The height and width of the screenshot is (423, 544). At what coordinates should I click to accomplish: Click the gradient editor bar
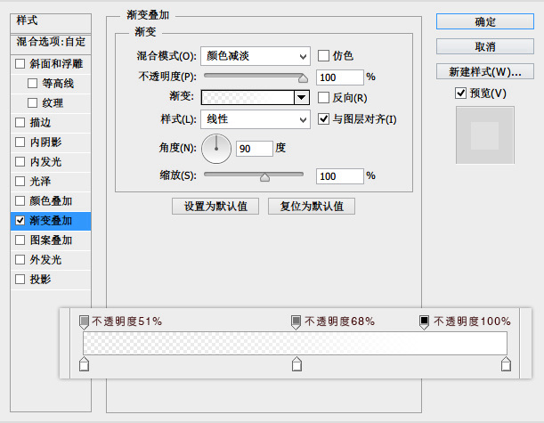click(295, 343)
